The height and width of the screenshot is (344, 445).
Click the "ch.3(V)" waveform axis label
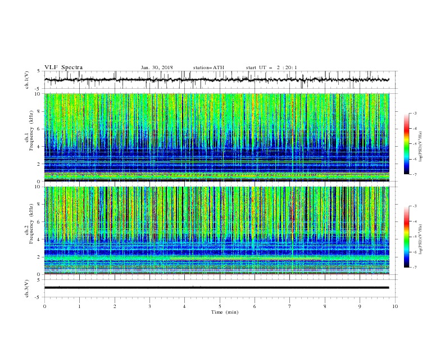(27, 288)
